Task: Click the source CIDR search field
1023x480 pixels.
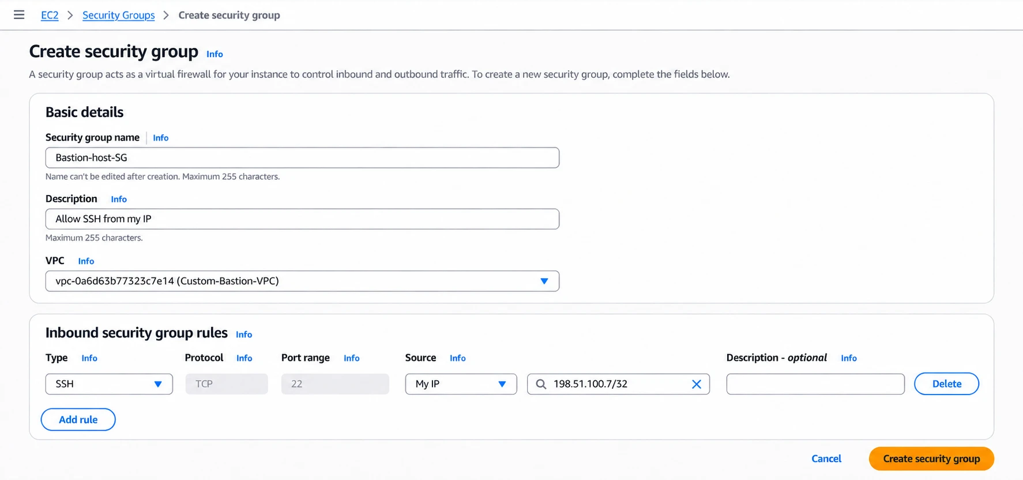Action: (618, 384)
